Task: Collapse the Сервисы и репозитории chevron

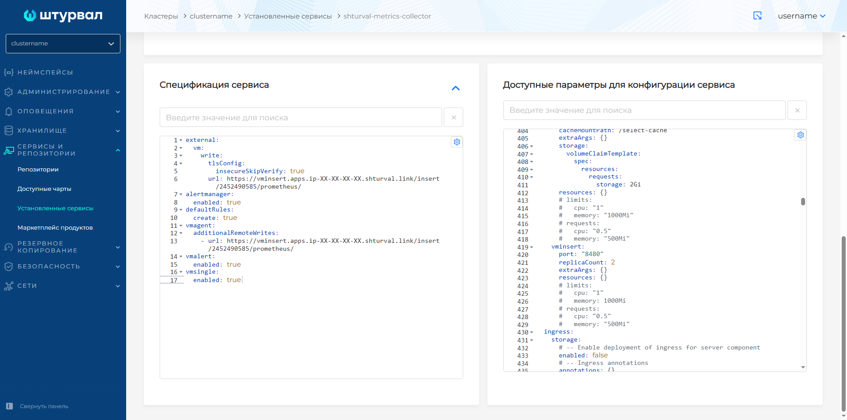Action: [118, 150]
